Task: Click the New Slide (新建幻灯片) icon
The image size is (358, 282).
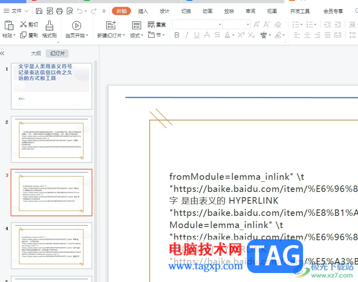Action: tap(111, 26)
